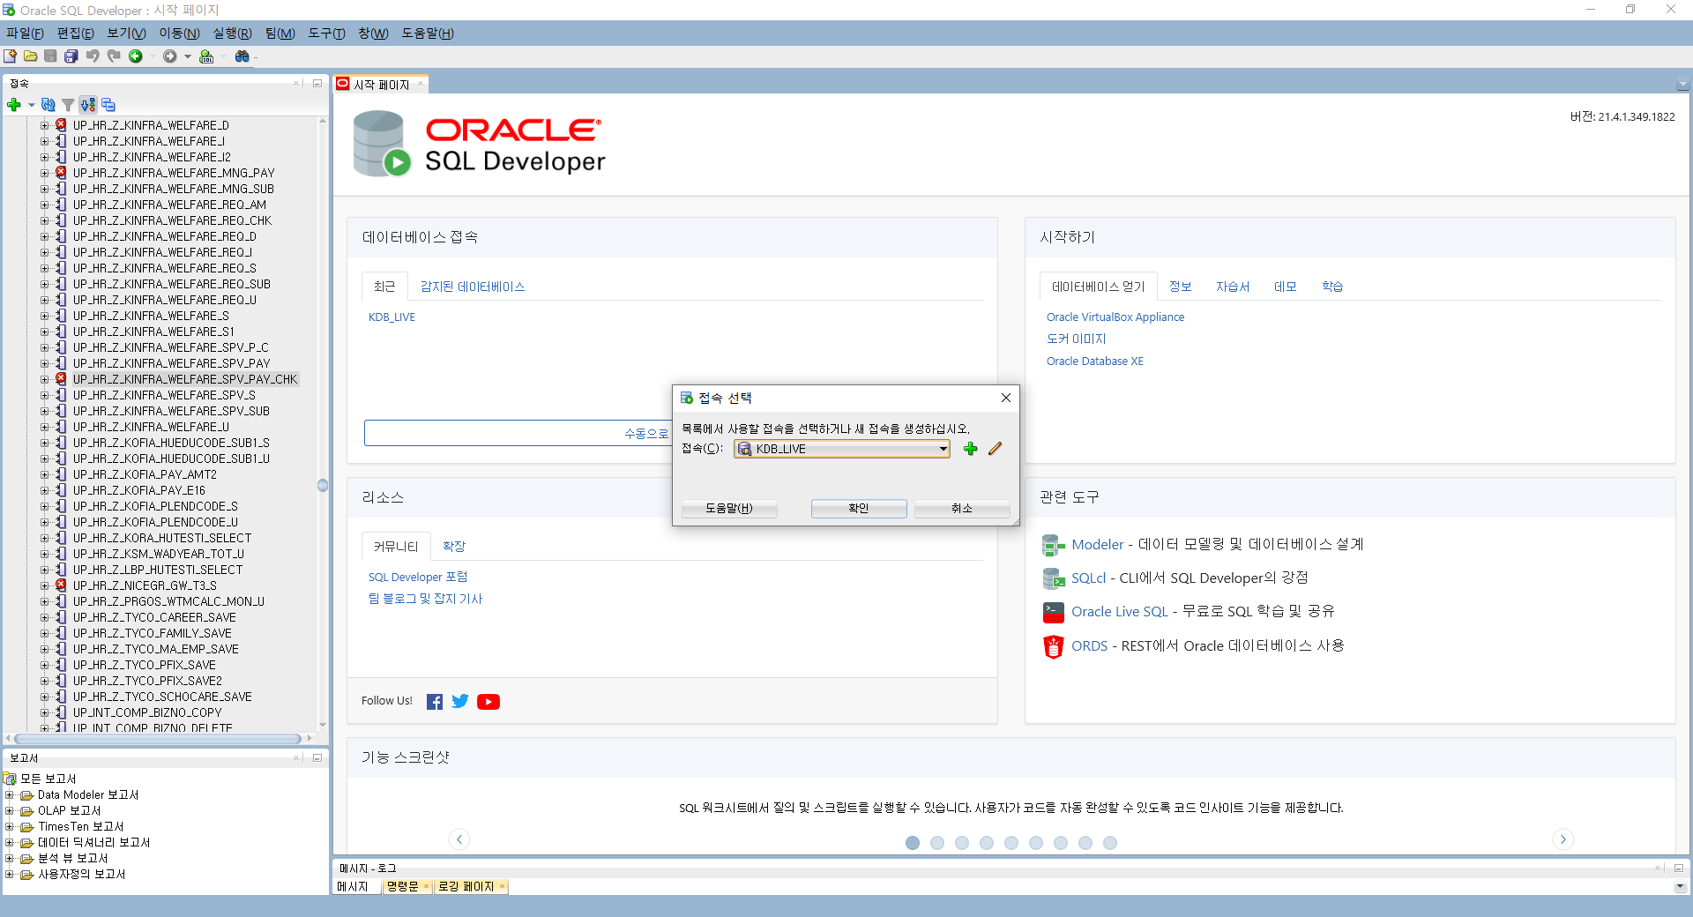1693x917 pixels.
Task: Open the Tools menu (도구)
Action: point(326,34)
